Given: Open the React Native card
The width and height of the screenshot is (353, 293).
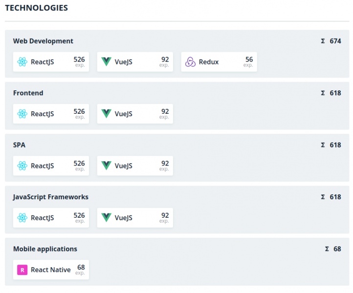Looking at the screenshot, I should pos(51,270).
